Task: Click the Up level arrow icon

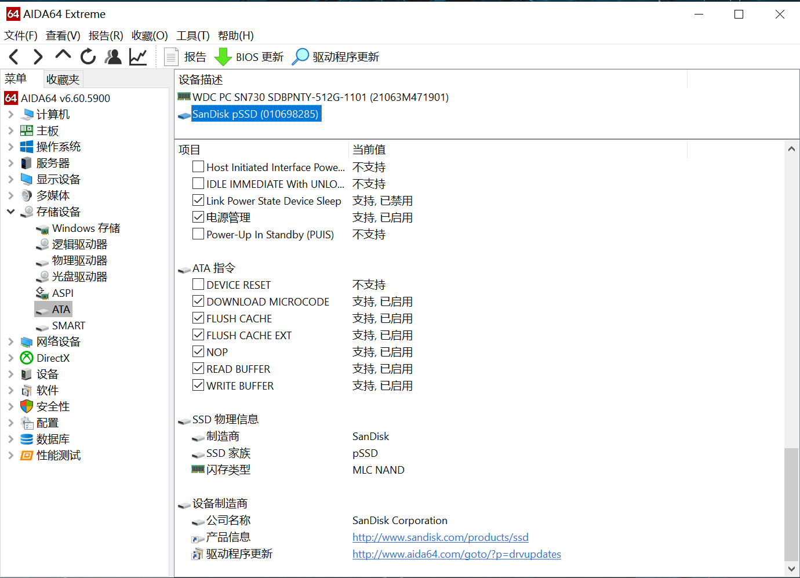Action: pyautogui.click(x=63, y=56)
